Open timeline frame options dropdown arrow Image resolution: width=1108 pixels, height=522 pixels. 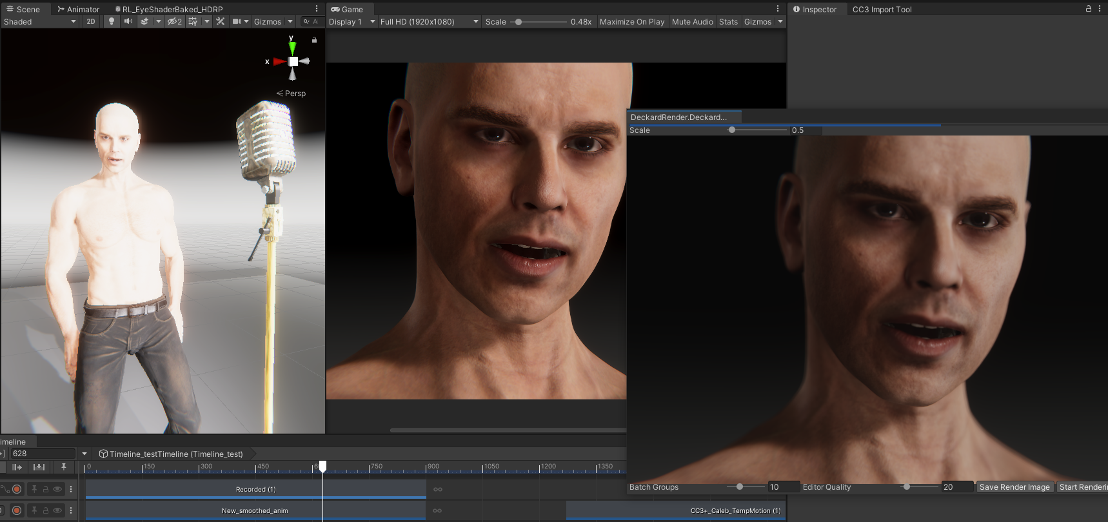coord(84,454)
